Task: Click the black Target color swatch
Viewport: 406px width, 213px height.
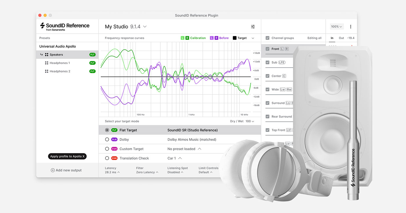Action: [x=235, y=38]
